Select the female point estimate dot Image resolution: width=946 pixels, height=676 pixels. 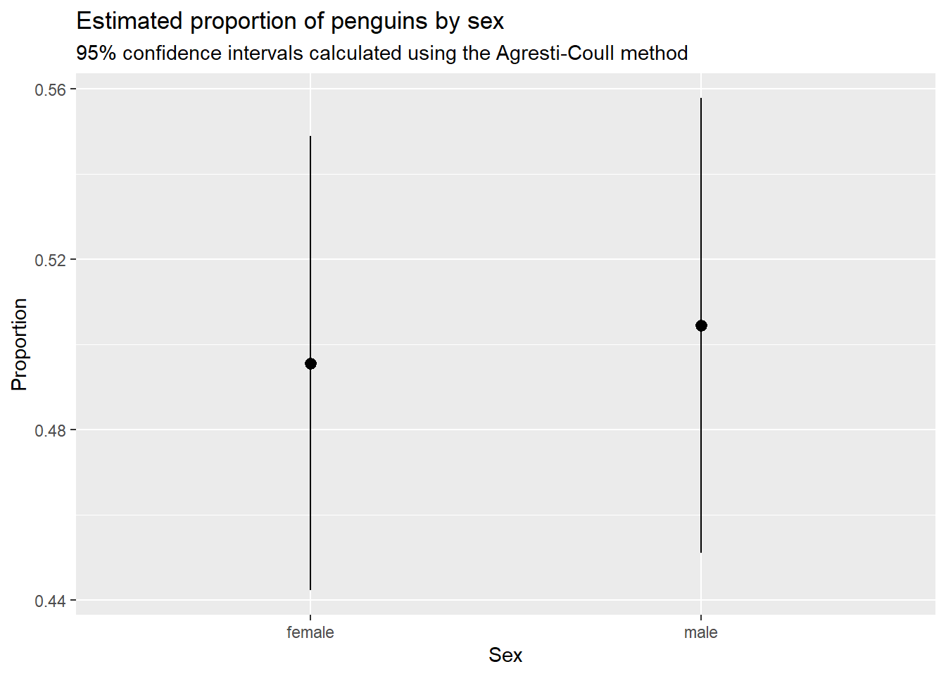click(310, 363)
